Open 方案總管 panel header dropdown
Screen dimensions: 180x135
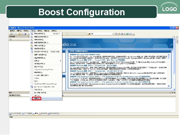click(28, 37)
